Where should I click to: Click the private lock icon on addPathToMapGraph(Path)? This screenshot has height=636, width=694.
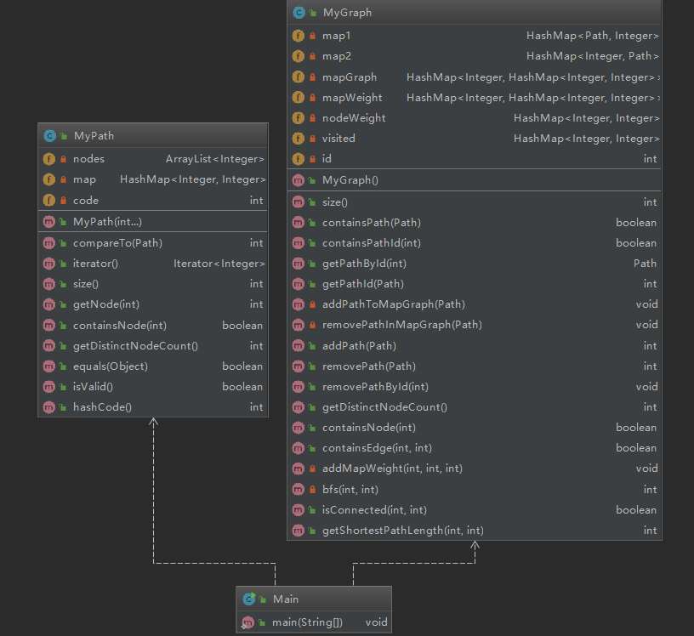(312, 304)
